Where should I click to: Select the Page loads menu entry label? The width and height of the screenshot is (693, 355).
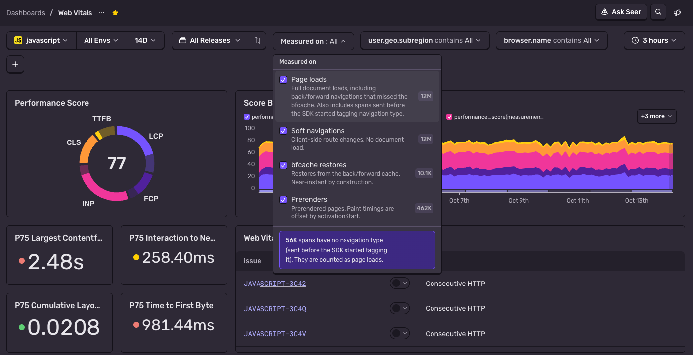tap(309, 79)
